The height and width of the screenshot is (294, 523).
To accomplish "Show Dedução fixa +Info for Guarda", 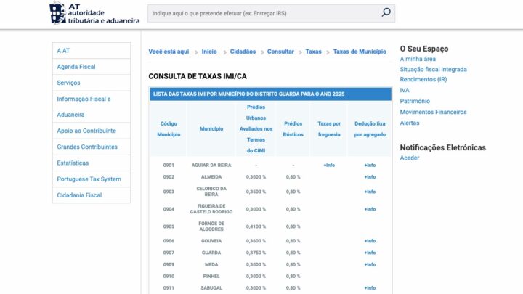I will [370, 253].
